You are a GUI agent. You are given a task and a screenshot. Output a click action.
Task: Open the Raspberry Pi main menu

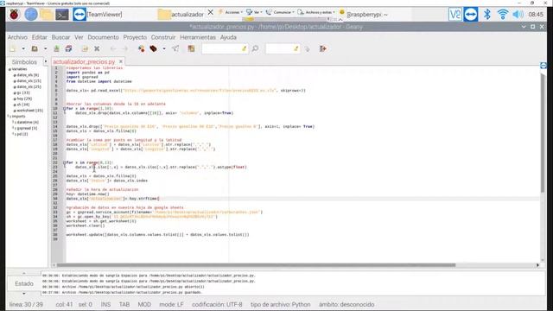click(14, 15)
